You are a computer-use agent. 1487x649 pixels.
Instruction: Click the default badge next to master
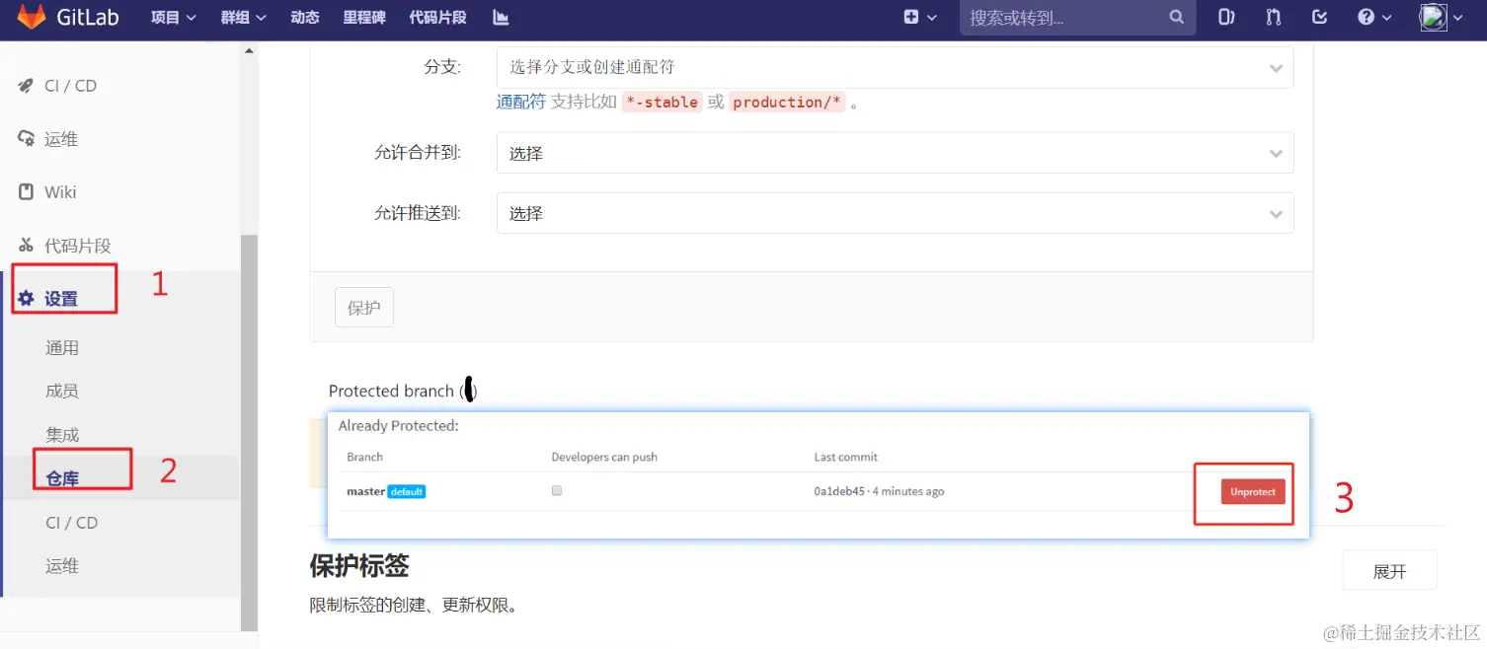pyautogui.click(x=407, y=491)
